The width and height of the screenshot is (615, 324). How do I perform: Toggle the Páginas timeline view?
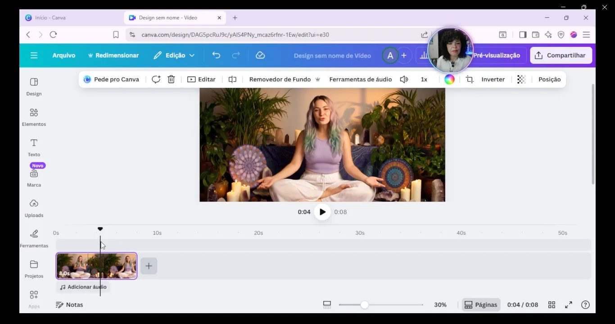[481, 305]
